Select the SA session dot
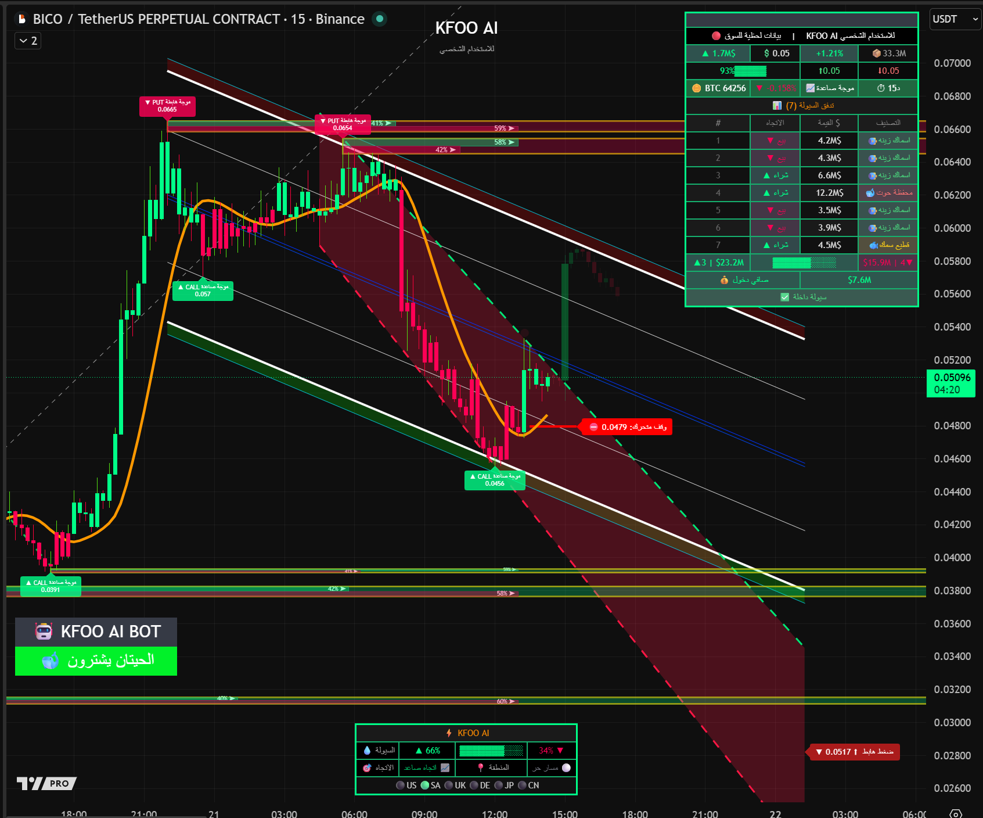The height and width of the screenshot is (818, 983). [x=425, y=785]
